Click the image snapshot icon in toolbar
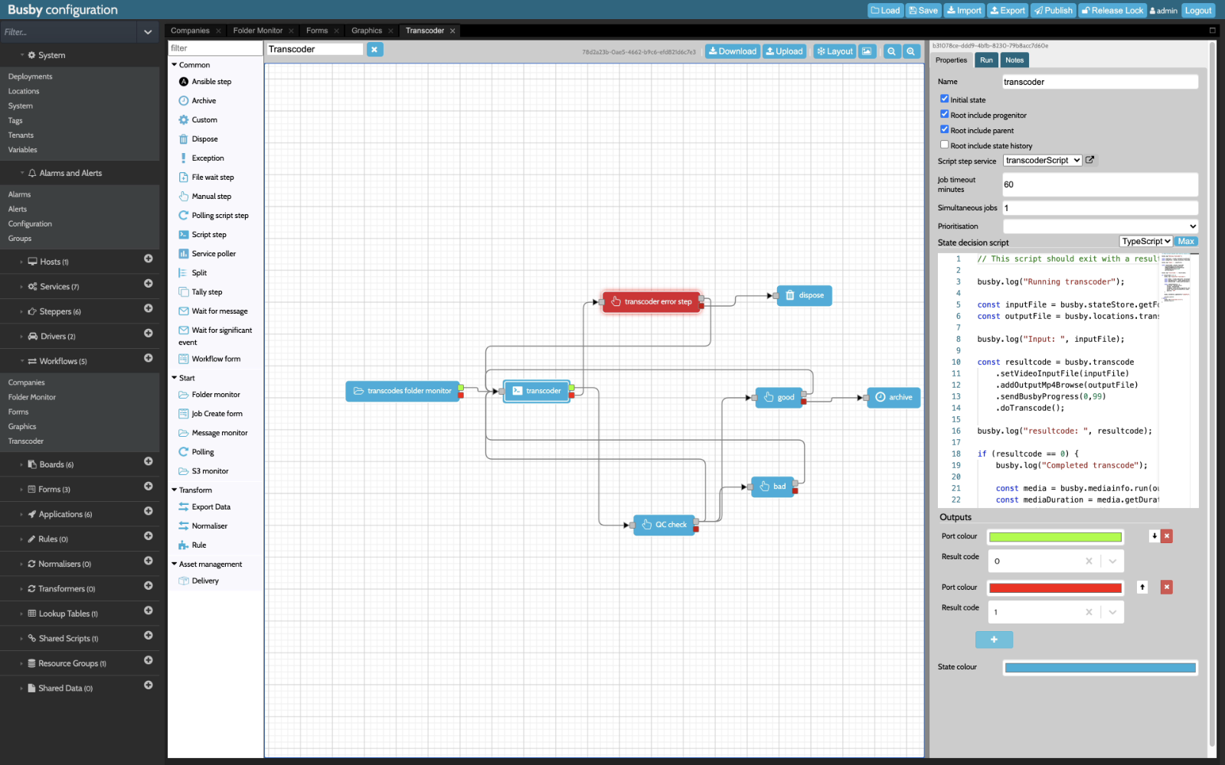The height and width of the screenshot is (765, 1225). pyautogui.click(x=867, y=51)
